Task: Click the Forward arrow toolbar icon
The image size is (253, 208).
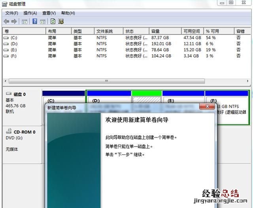Action: tap(14, 21)
